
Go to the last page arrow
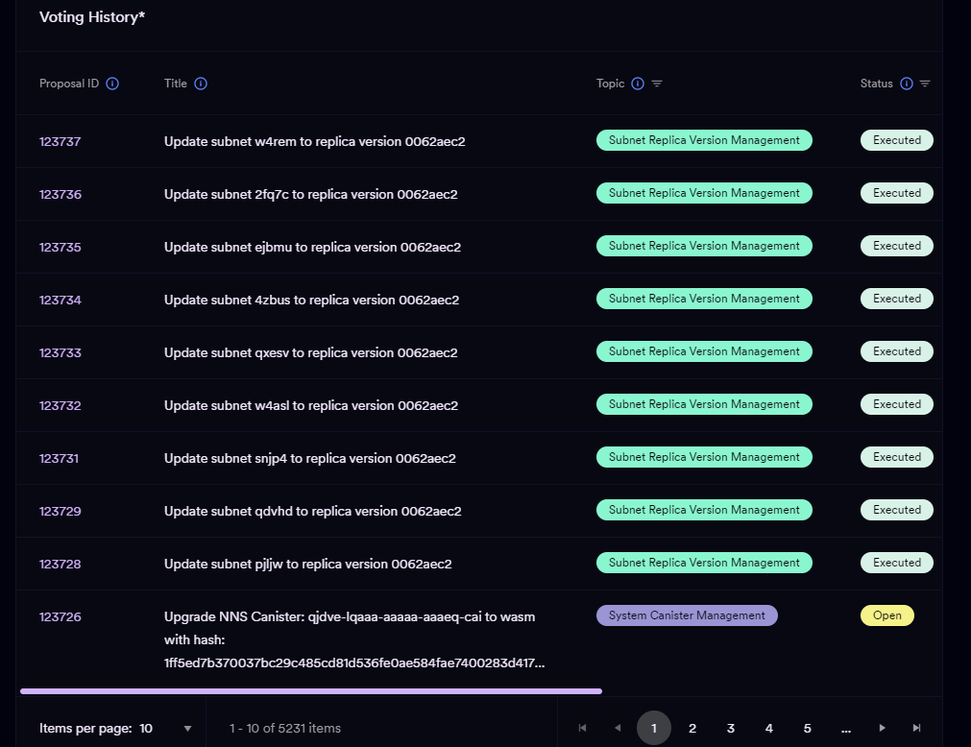pyautogui.click(x=917, y=729)
